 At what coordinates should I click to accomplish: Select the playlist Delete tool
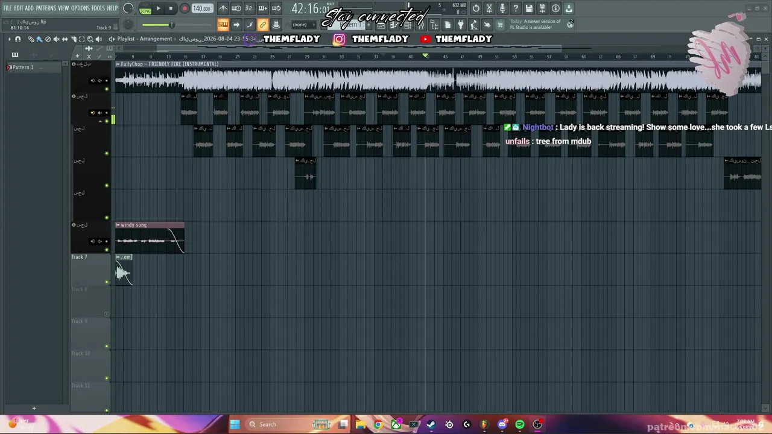48,39
